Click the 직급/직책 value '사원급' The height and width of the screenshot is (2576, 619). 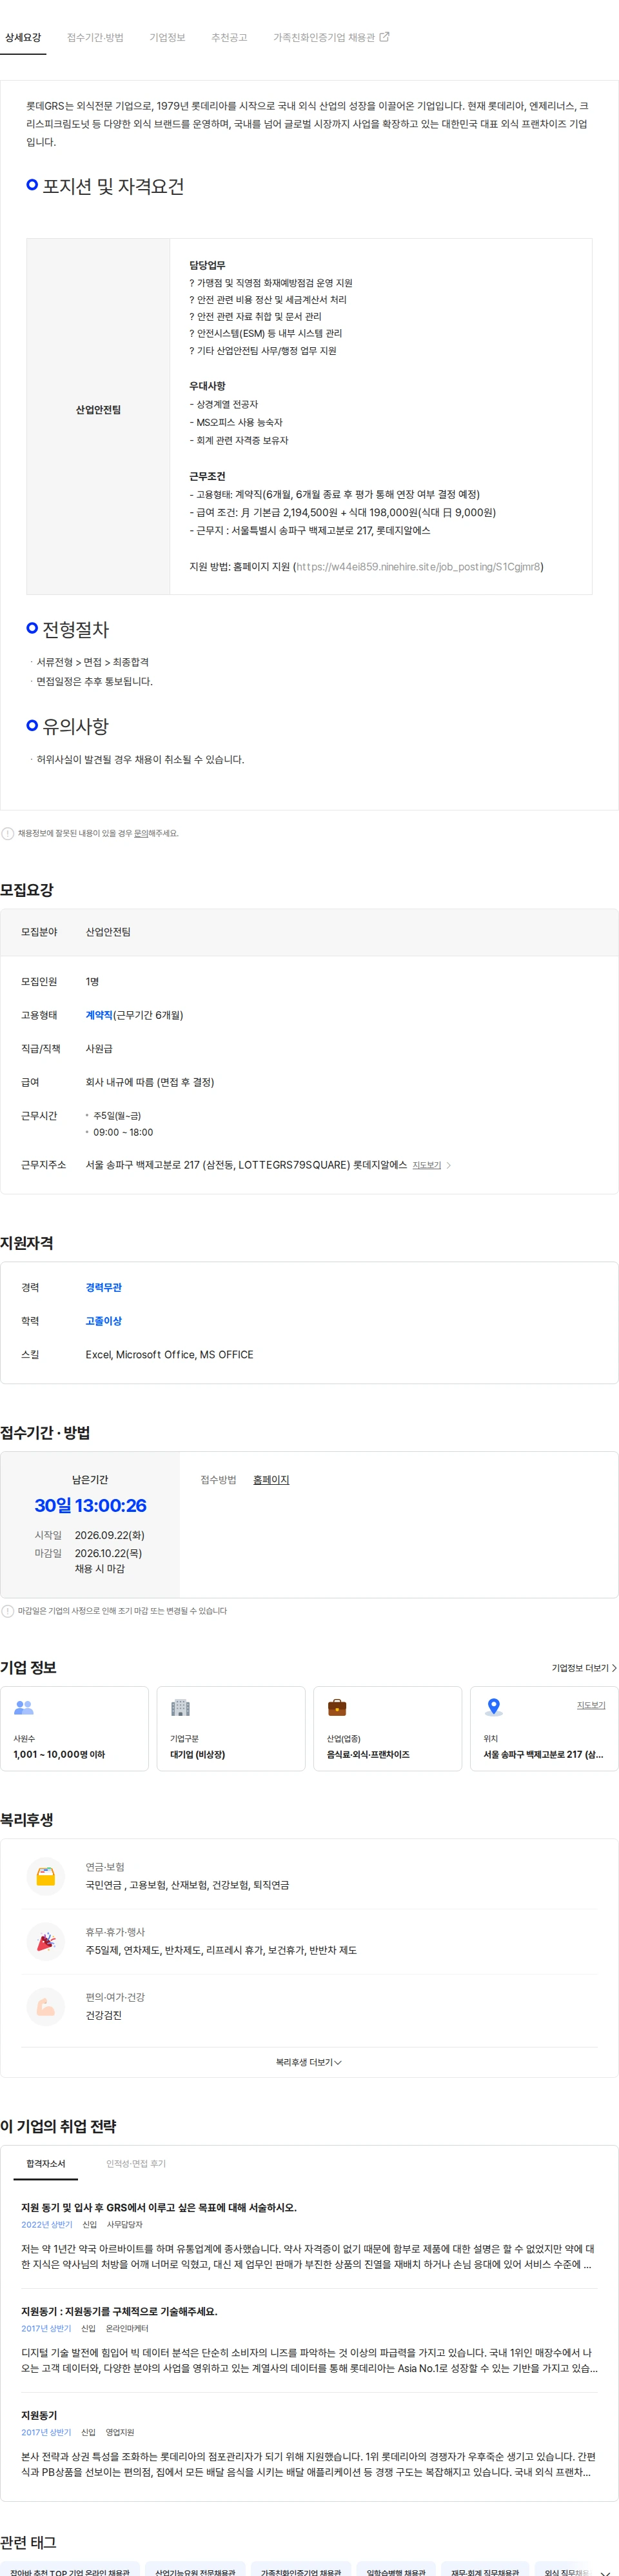99,1049
